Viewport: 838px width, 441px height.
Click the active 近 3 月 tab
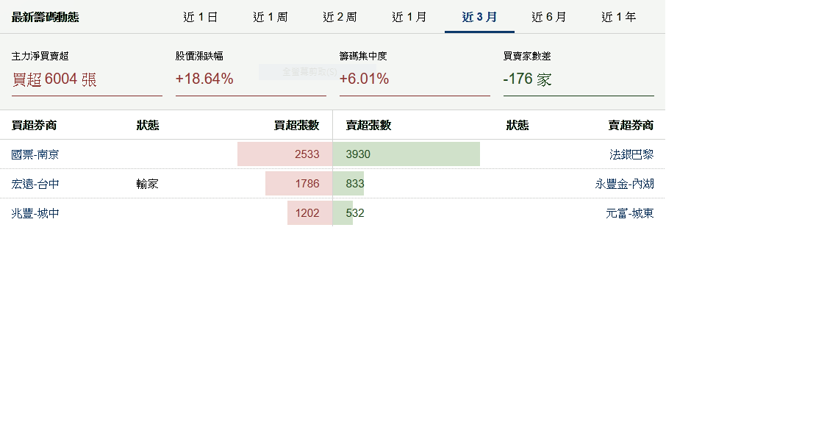(x=479, y=17)
